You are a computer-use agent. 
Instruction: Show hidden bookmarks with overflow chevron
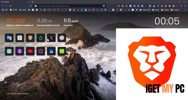point(185,10)
